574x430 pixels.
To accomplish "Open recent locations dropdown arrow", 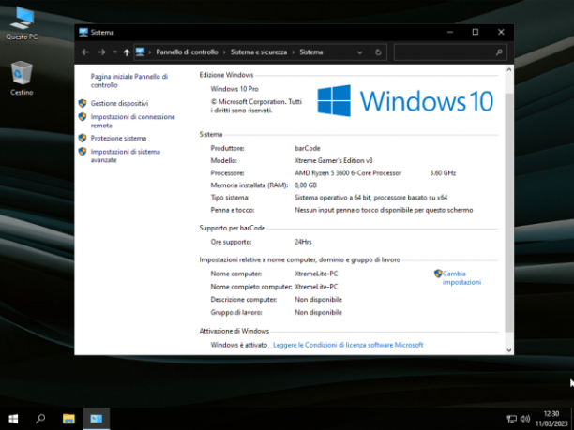I will (115, 52).
